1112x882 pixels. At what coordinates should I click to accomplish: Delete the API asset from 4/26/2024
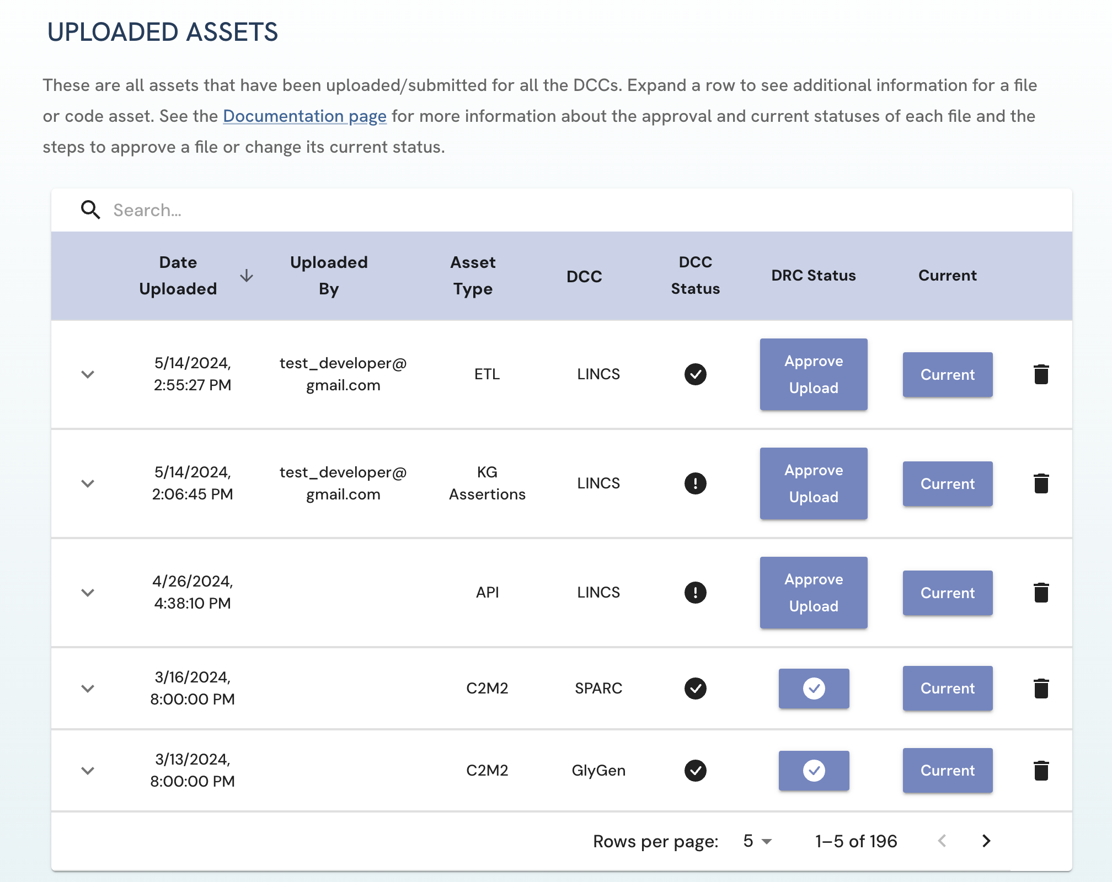coord(1041,593)
